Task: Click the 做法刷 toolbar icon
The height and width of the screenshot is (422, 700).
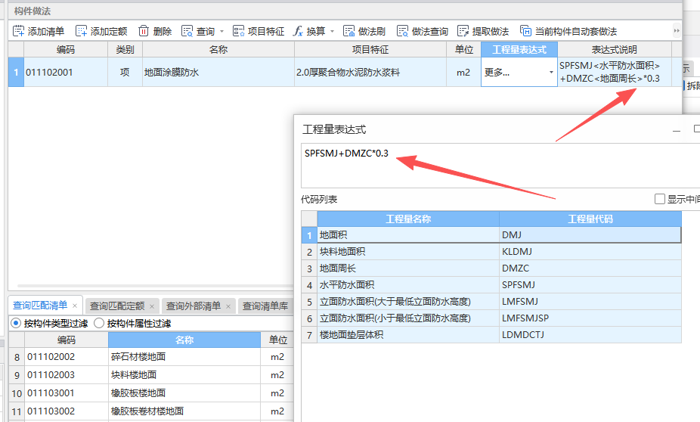Action: pos(348,31)
